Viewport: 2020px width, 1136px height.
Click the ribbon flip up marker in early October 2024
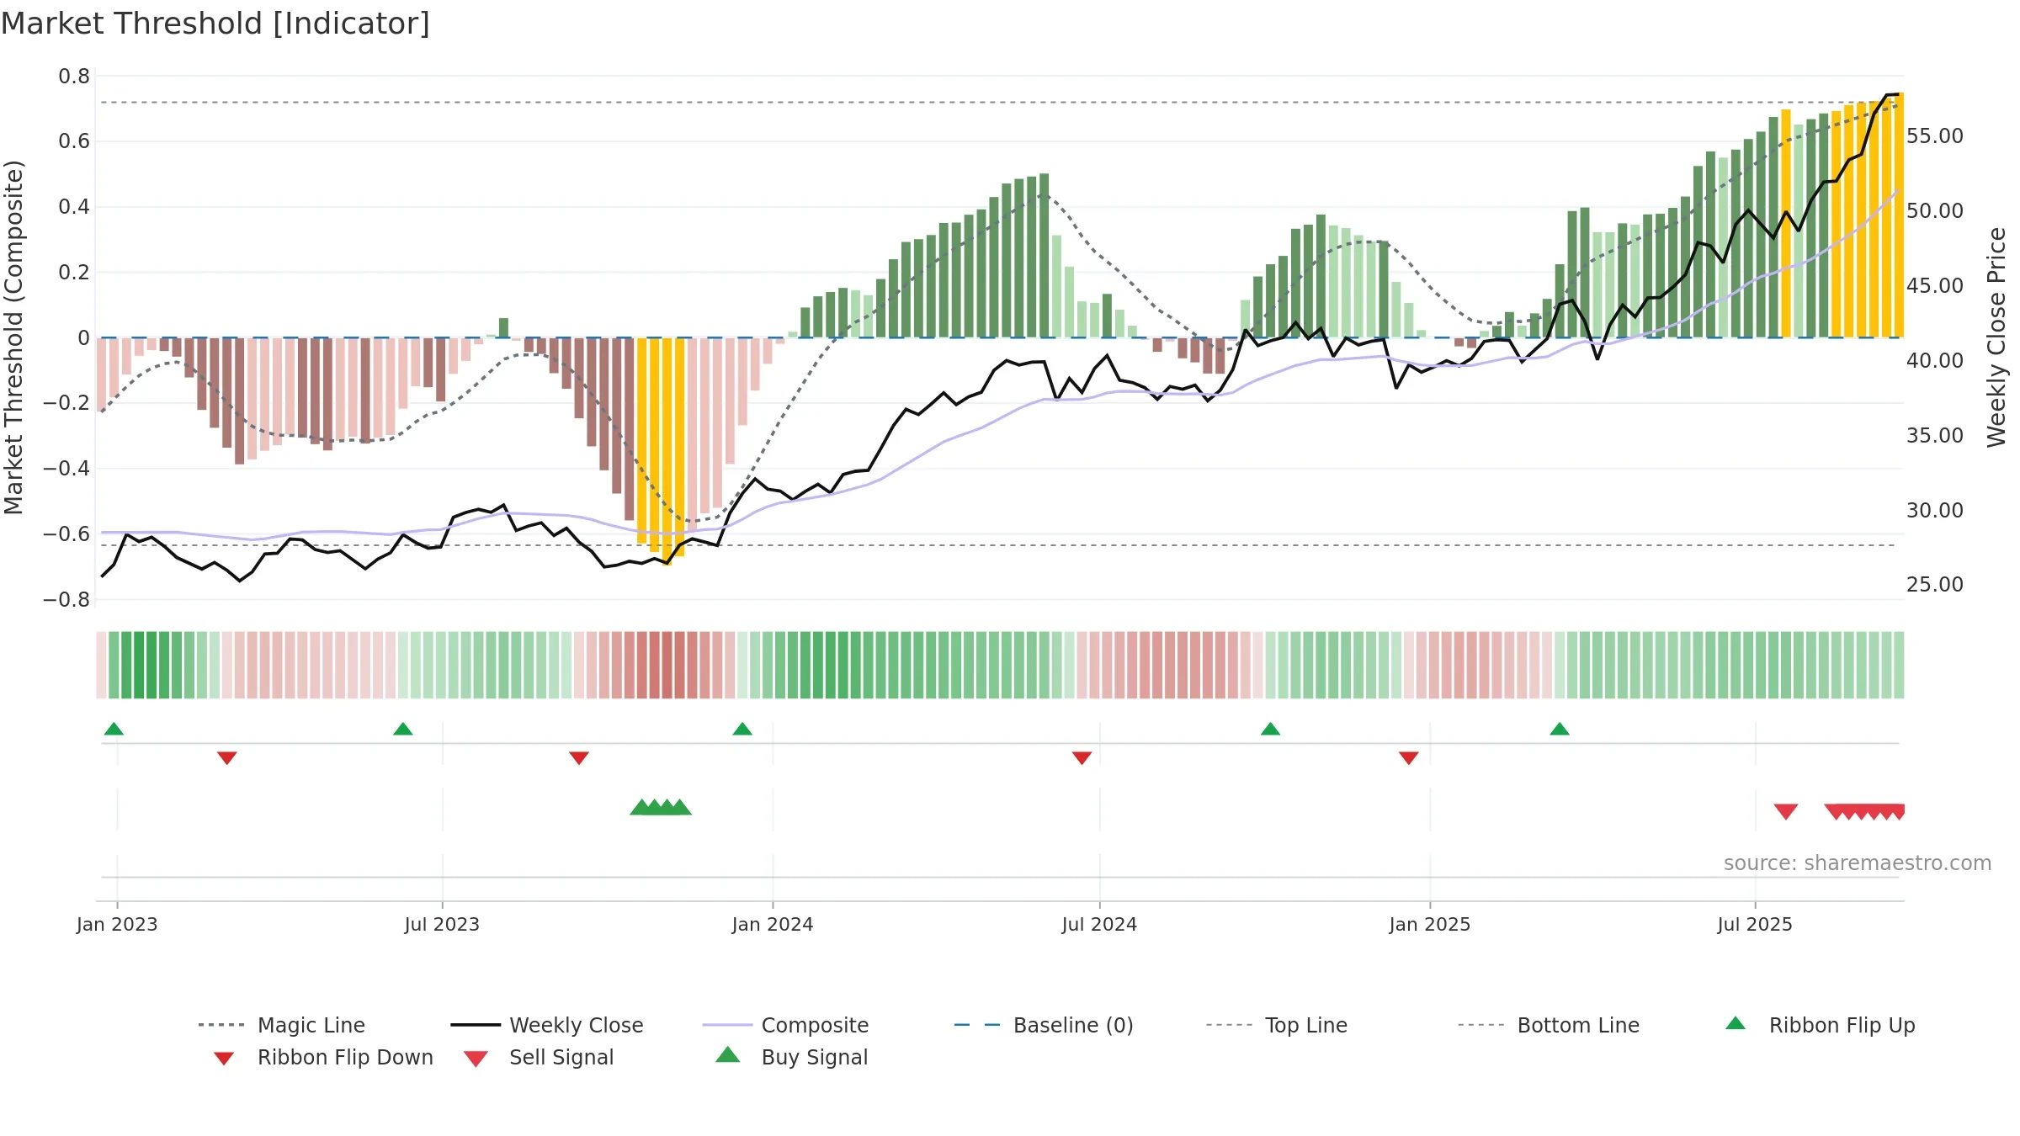1271,729
